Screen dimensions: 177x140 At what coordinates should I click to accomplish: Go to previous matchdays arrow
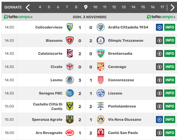coord(28,7)
